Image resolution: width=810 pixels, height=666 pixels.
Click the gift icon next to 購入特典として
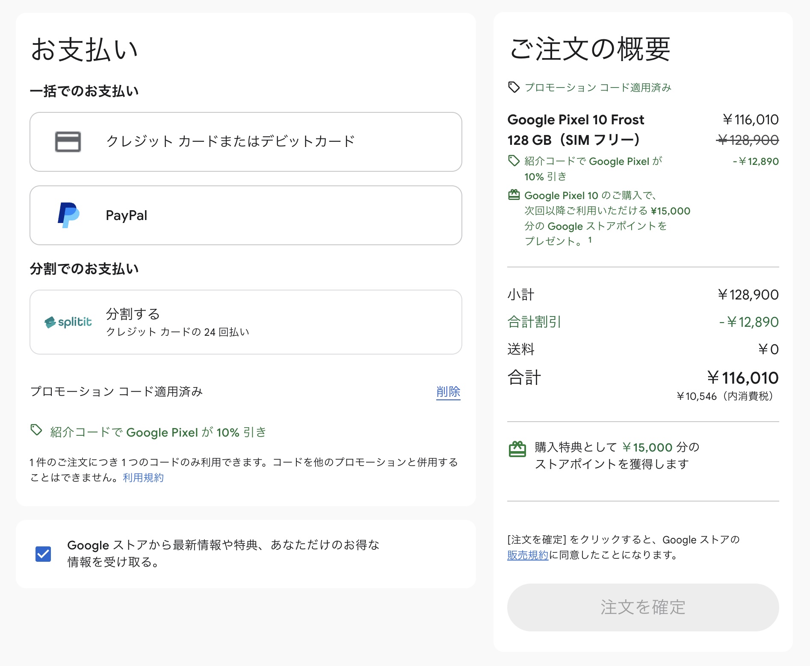pos(517,449)
